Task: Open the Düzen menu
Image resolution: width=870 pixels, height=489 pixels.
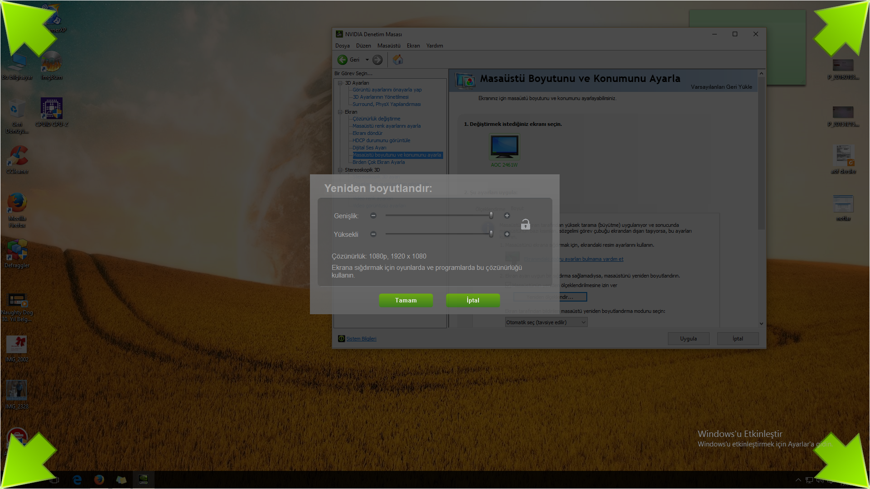Action: (x=363, y=46)
